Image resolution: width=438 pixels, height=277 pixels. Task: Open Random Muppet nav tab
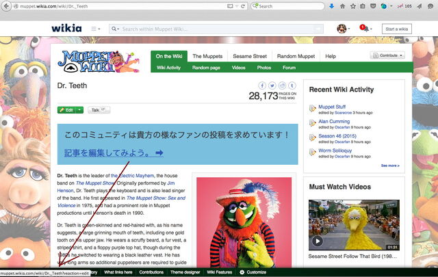click(296, 56)
